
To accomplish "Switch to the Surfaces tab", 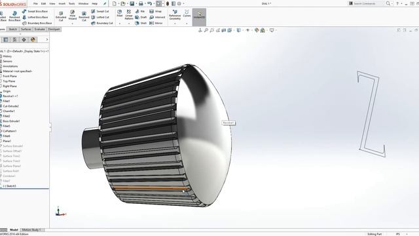I will (26, 29).
